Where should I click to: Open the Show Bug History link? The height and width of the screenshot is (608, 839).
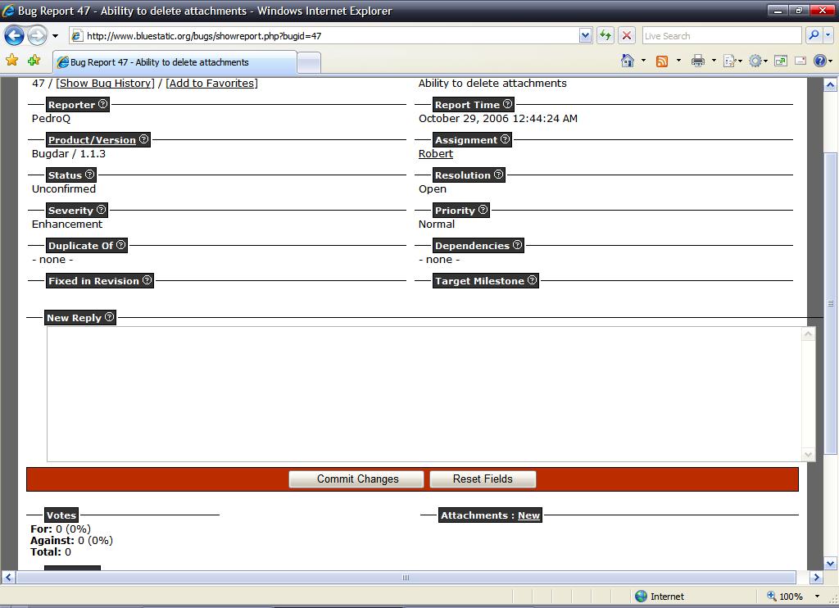pyautogui.click(x=105, y=83)
